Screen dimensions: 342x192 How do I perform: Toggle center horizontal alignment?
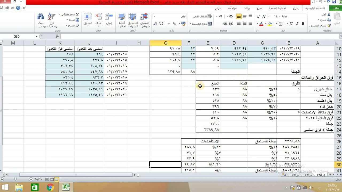point(244,24)
